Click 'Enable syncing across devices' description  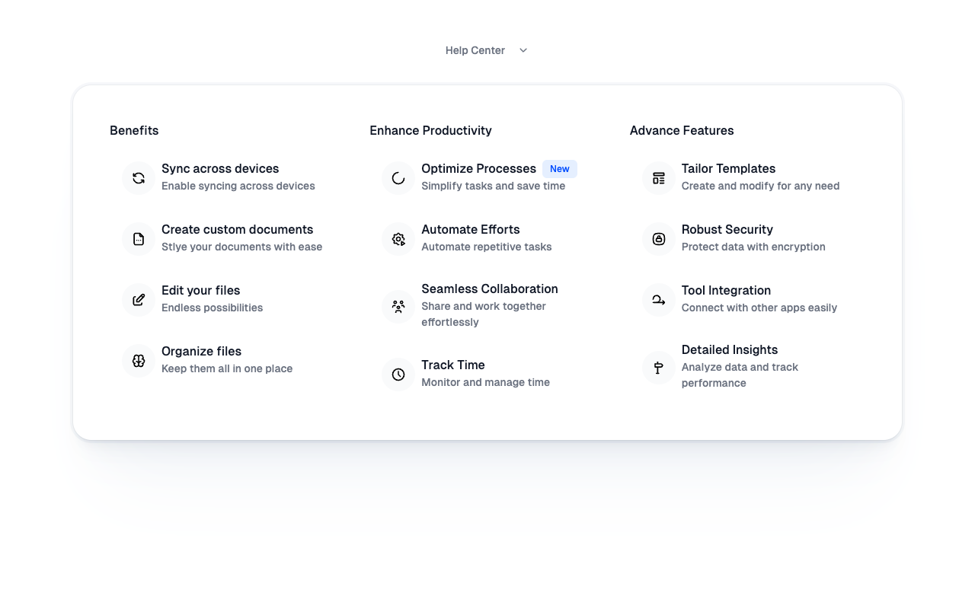click(238, 186)
